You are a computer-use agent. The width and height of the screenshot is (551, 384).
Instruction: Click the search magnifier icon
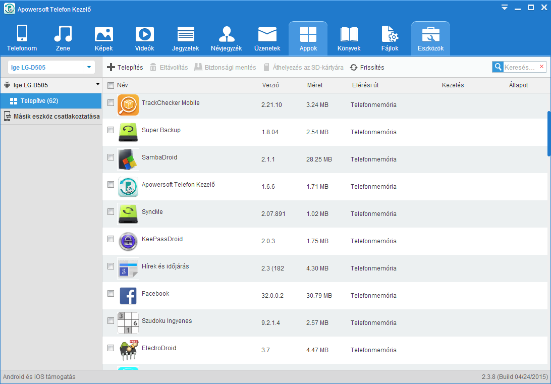click(x=498, y=67)
